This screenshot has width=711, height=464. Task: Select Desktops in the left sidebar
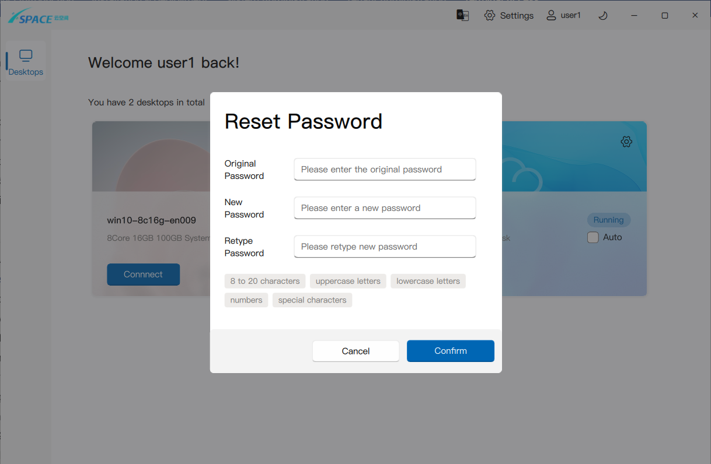pos(26,63)
